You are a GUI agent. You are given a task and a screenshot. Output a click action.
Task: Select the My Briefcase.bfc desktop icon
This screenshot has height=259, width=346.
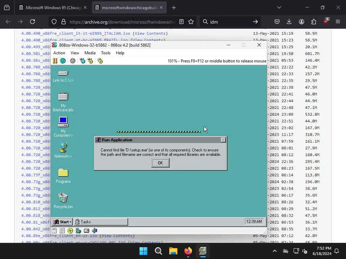(x=63, y=102)
